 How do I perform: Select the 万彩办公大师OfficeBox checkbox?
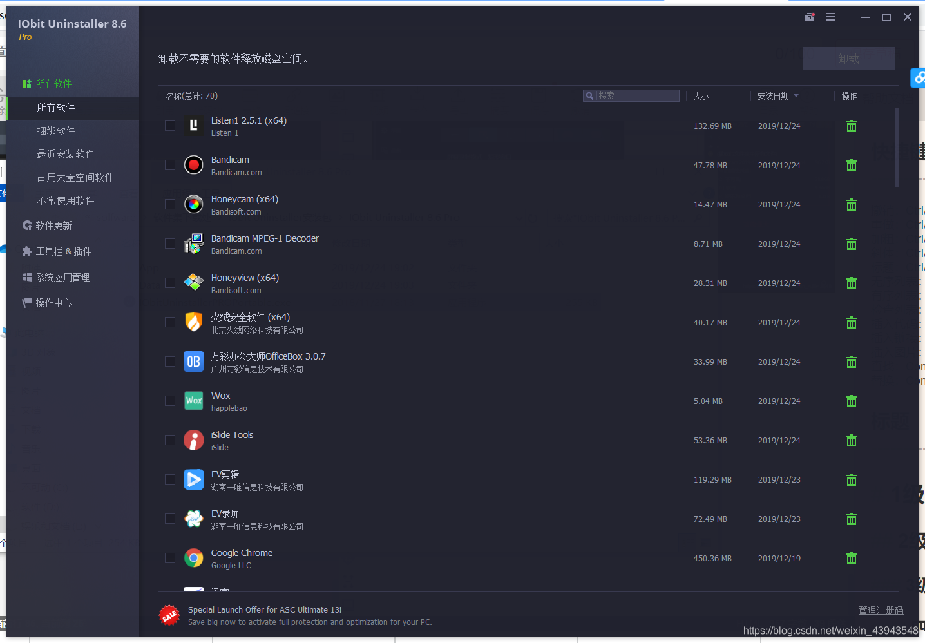(x=170, y=361)
